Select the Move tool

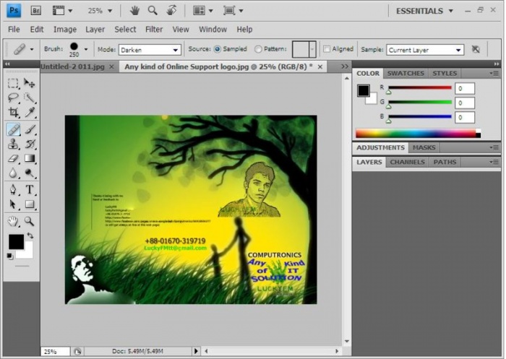(30, 83)
